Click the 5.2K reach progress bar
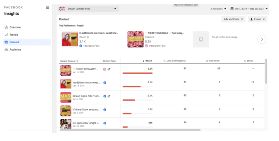This screenshot has width=279, height=141. pos(137,73)
